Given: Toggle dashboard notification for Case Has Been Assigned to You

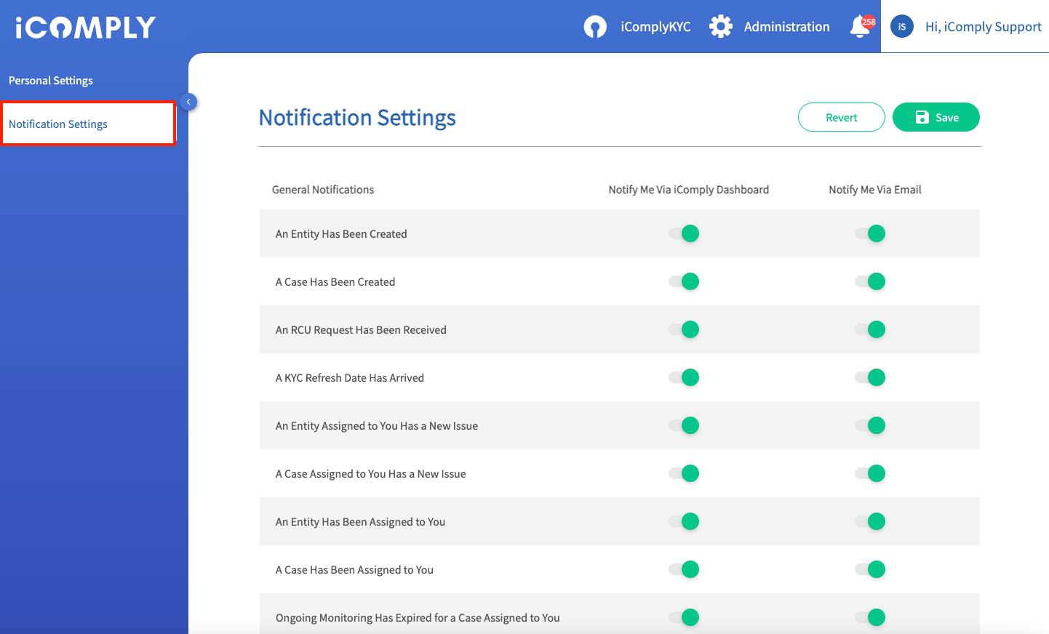Looking at the screenshot, I should pos(684,569).
